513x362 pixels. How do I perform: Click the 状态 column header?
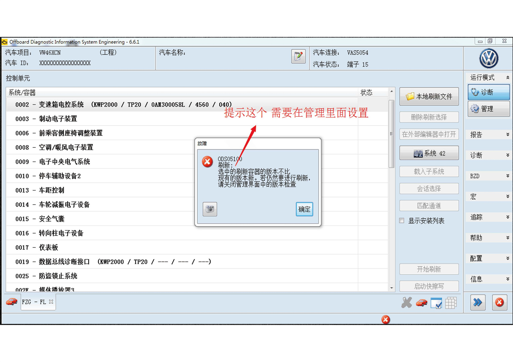373,93
